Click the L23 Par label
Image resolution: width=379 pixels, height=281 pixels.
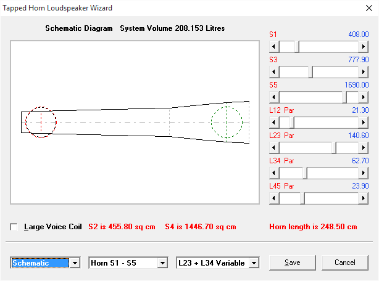click(281, 136)
